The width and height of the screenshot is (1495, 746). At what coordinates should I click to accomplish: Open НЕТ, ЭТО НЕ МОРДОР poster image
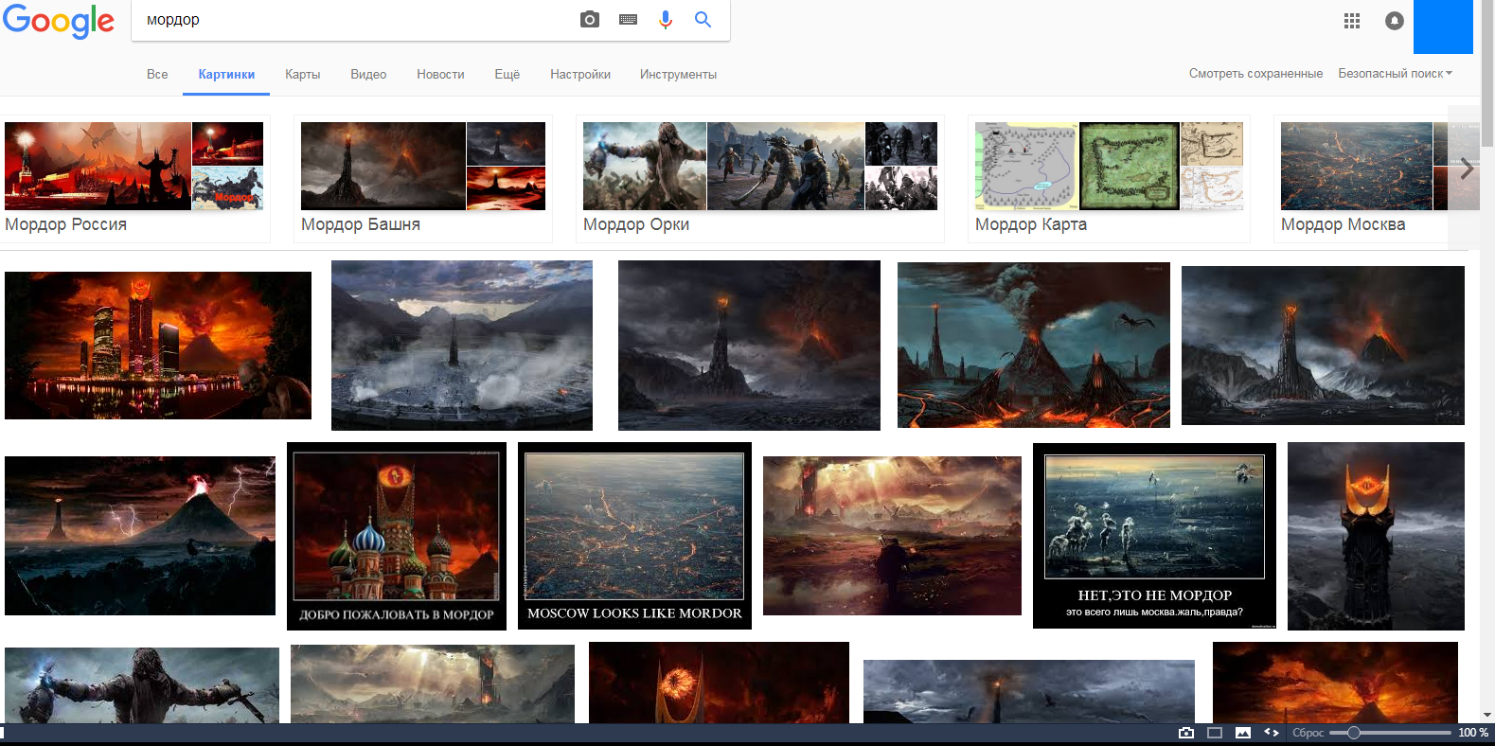tap(1154, 536)
